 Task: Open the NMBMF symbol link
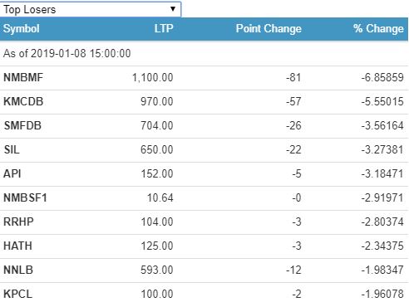click(23, 77)
